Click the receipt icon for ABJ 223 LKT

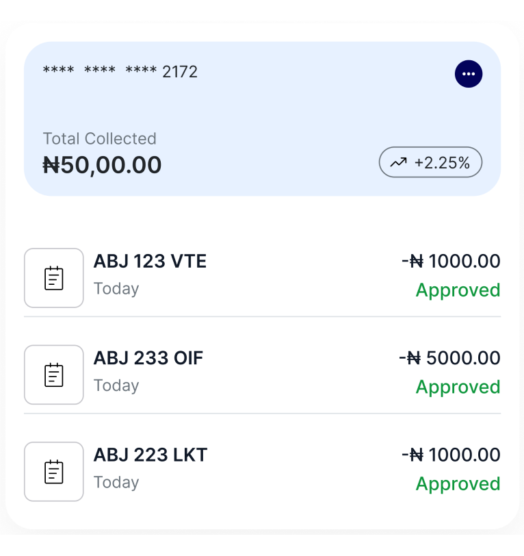pyautogui.click(x=54, y=472)
